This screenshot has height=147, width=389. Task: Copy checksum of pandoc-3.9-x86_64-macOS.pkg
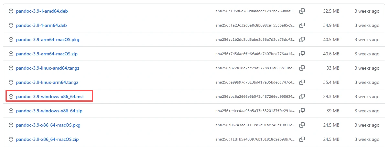(302, 125)
